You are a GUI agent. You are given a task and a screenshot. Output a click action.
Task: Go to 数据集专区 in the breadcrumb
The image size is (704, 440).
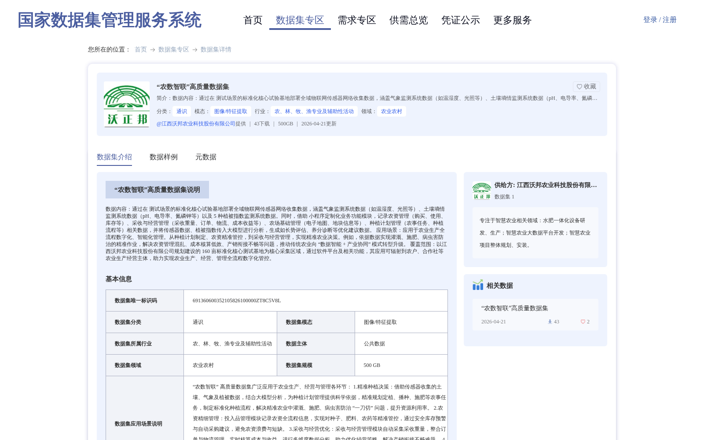point(174,50)
